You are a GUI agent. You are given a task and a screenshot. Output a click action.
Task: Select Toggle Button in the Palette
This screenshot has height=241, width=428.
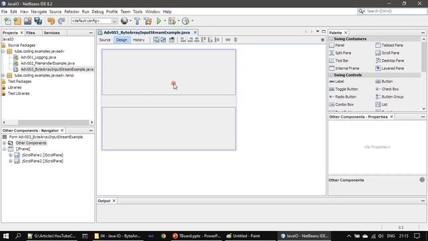point(343,89)
